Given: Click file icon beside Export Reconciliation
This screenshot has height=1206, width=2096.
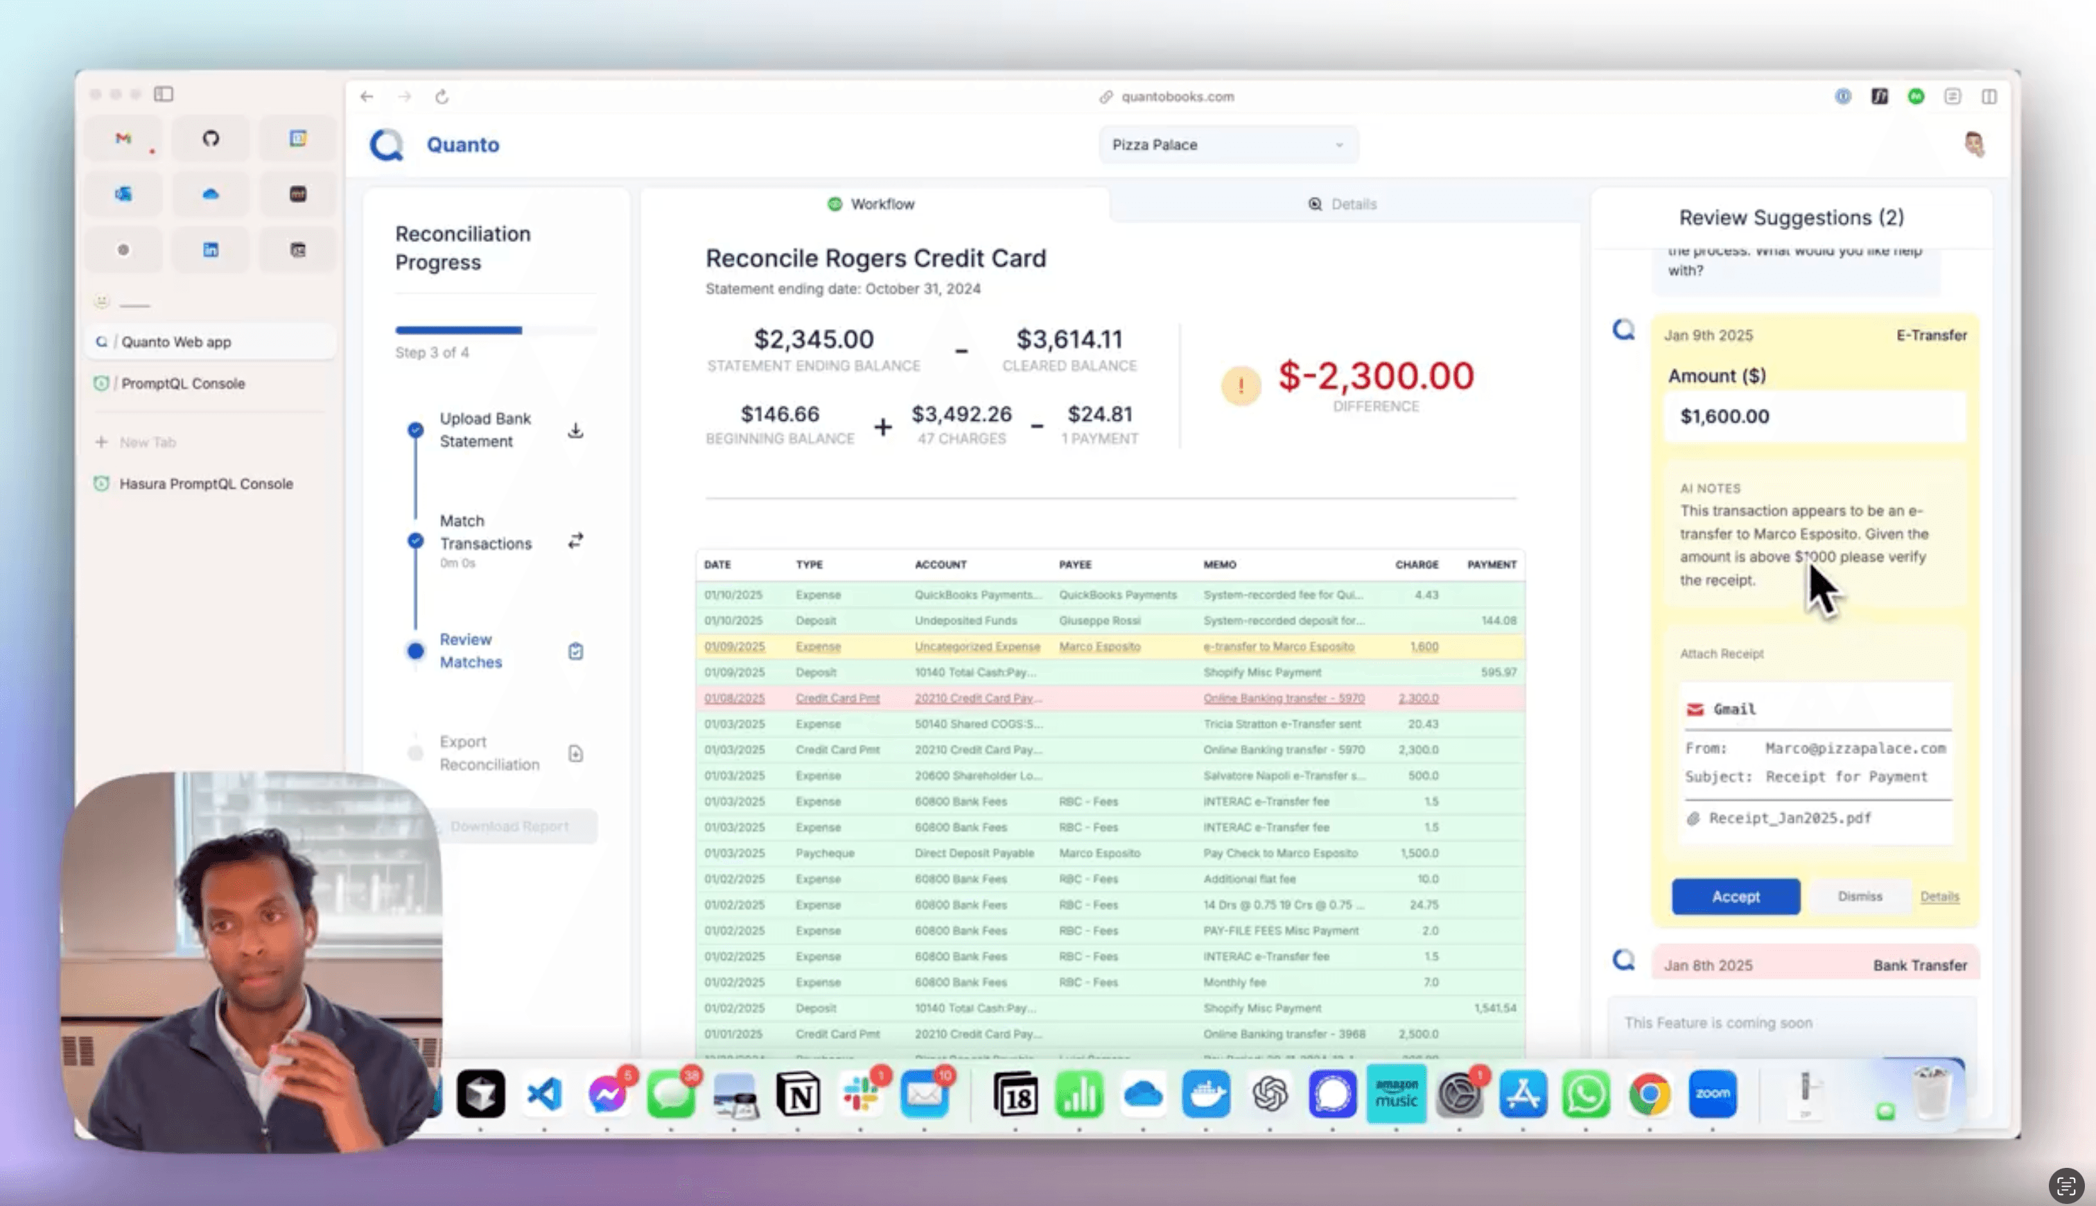Looking at the screenshot, I should tap(575, 754).
